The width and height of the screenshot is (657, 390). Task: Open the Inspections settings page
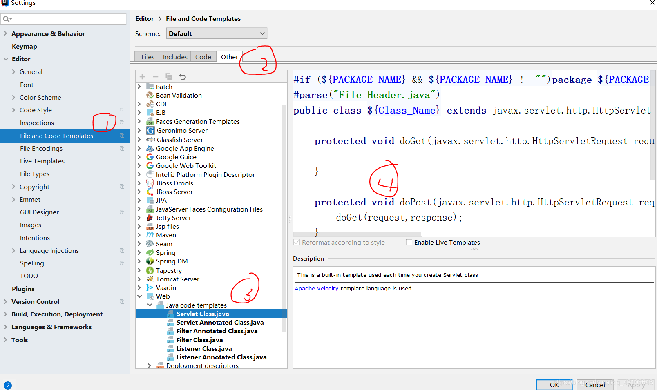[37, 123]
